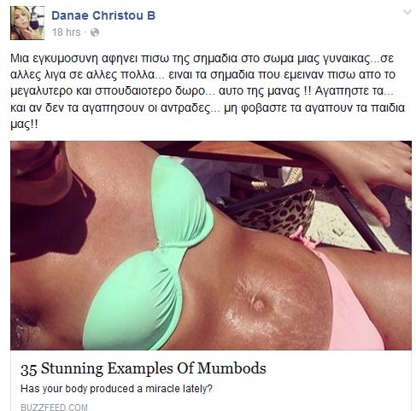Screen dimensions: 416x411
Task: Click the green bikini top in the preview photo
Action: coord(152,253)
